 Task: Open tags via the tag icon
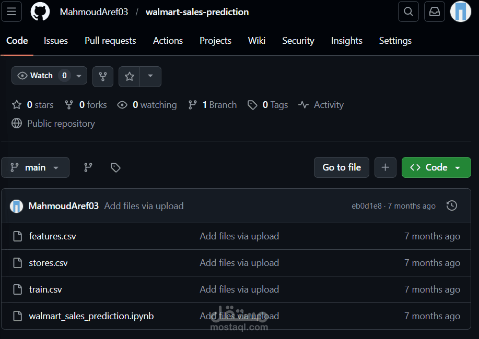click(x=115, y=167)
